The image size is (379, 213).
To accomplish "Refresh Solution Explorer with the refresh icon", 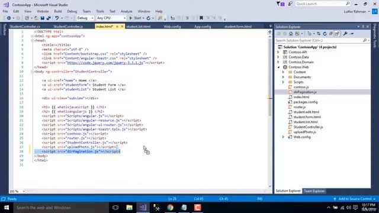I will (x=325, y=34).
